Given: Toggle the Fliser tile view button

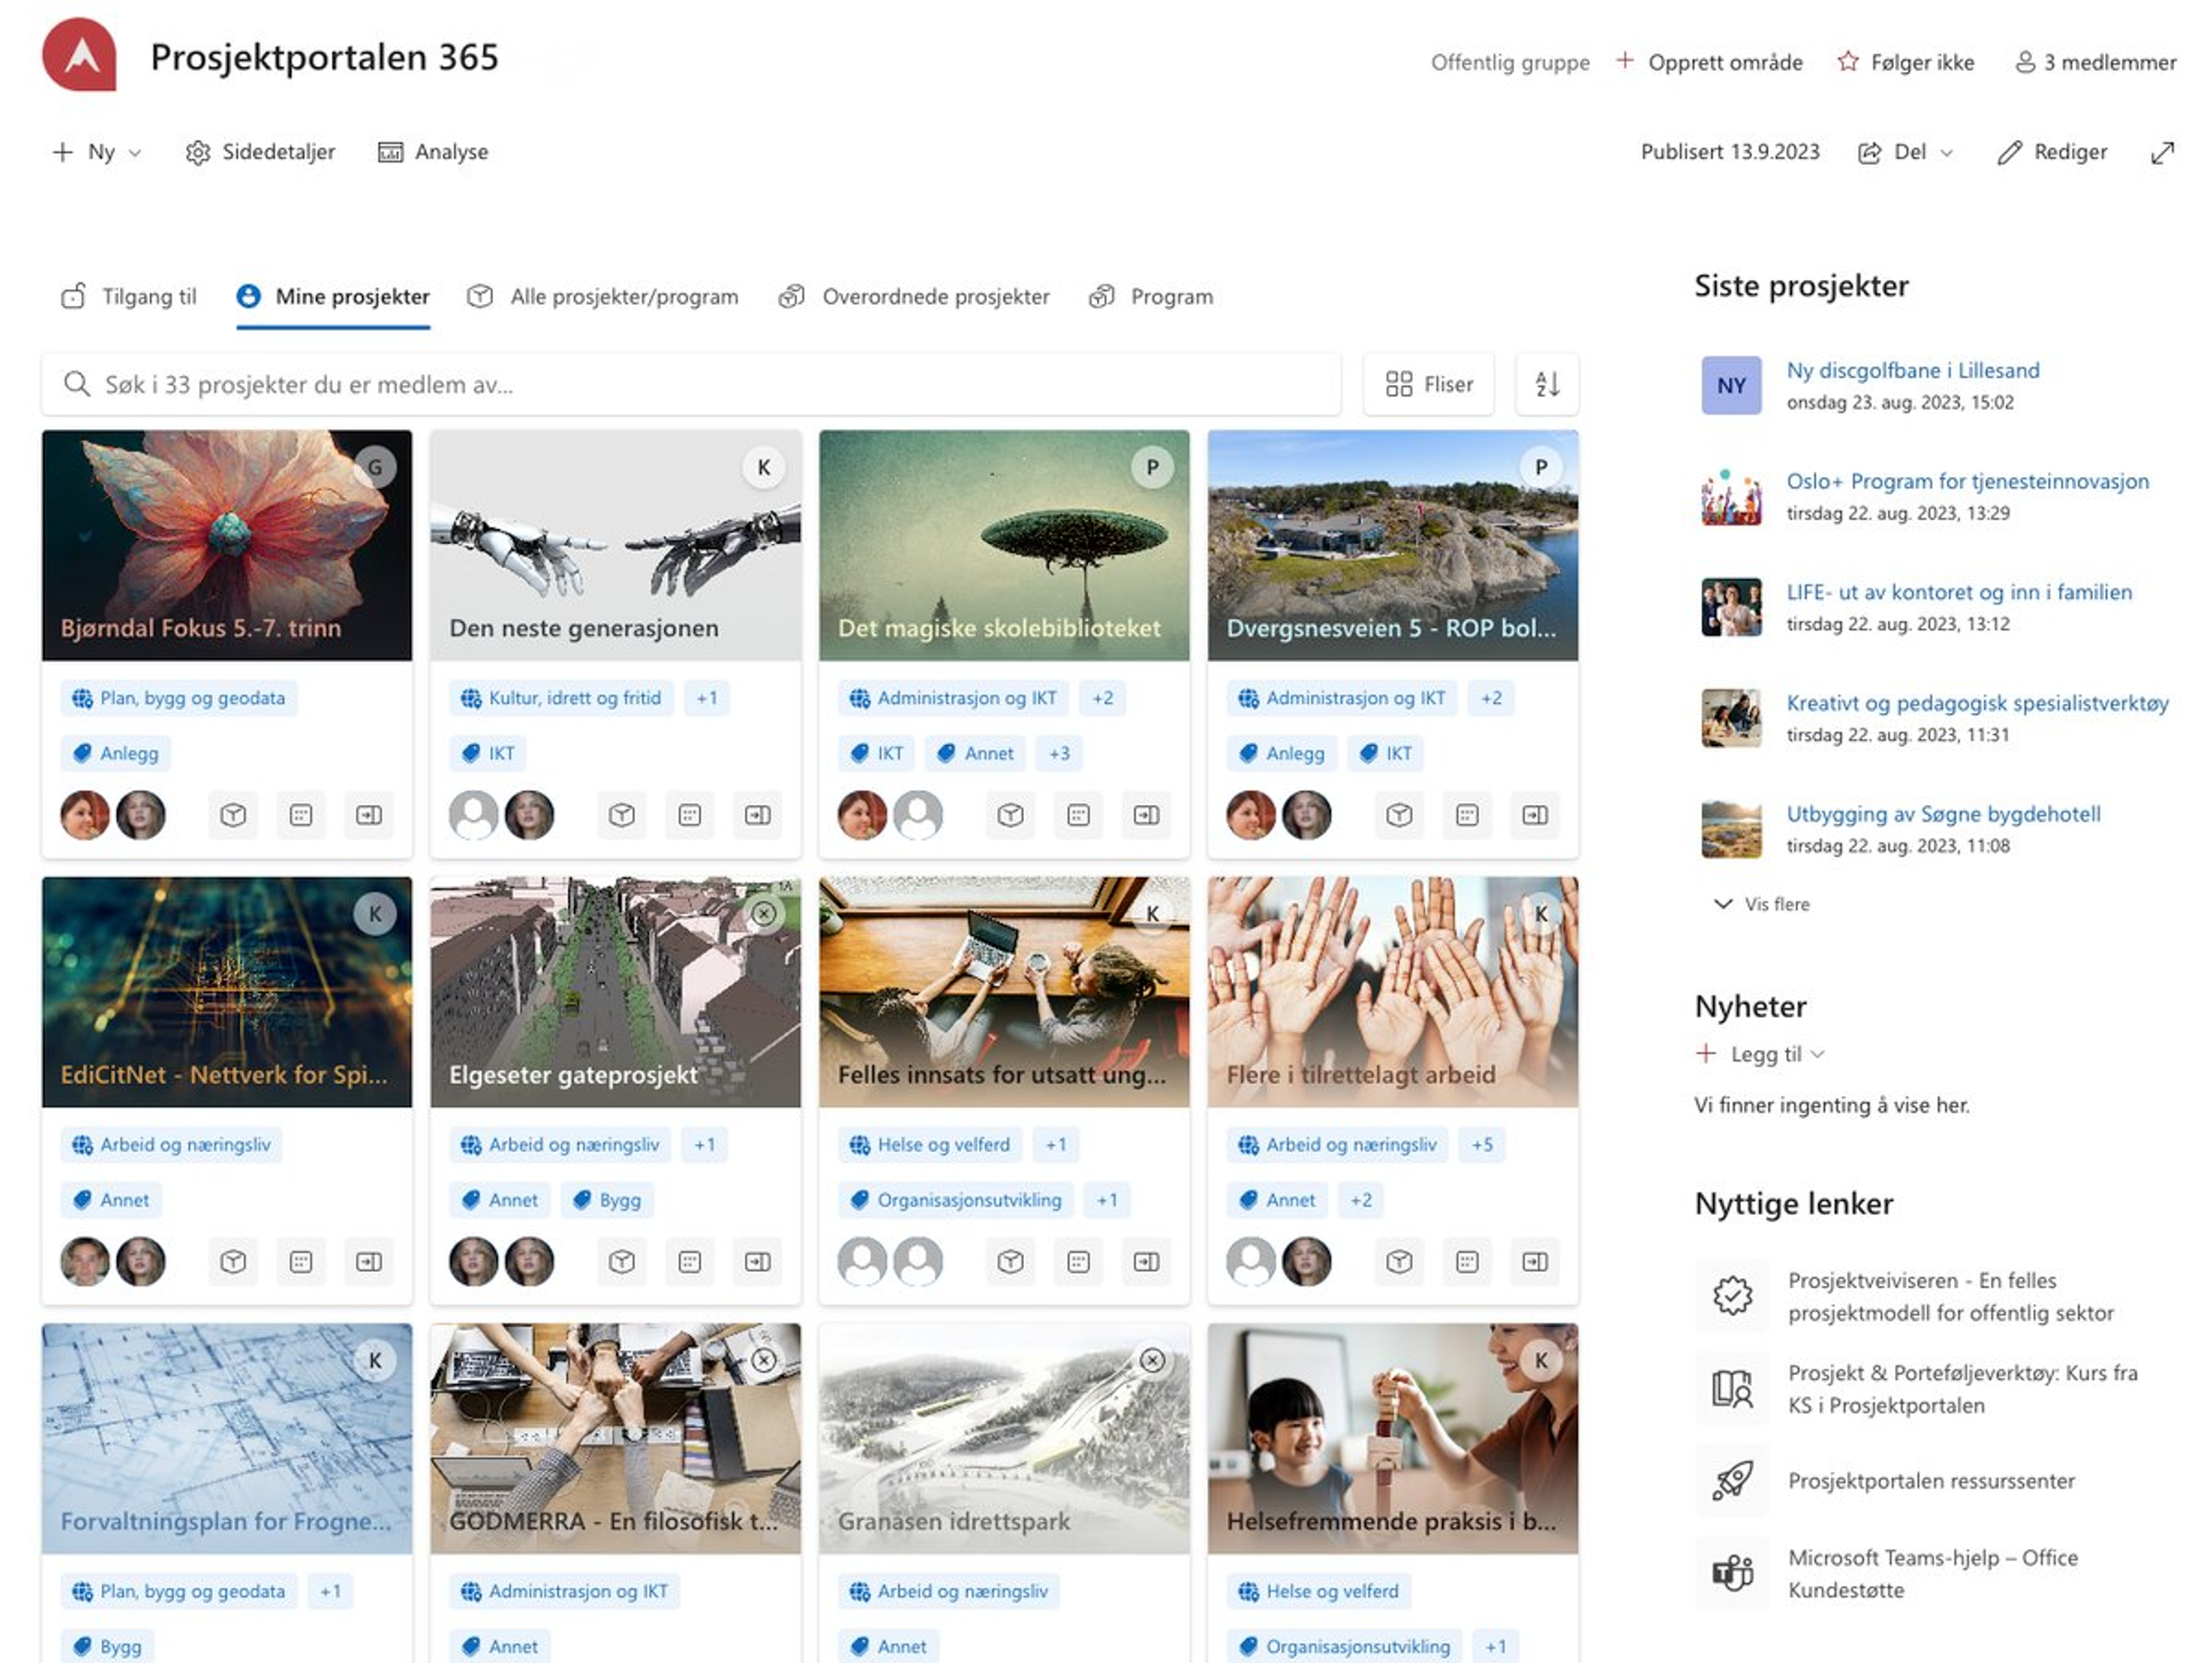Looking at the screenshot, I should pos(1428,383).
